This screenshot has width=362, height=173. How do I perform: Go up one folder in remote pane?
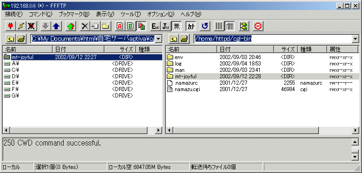(174, 39)
